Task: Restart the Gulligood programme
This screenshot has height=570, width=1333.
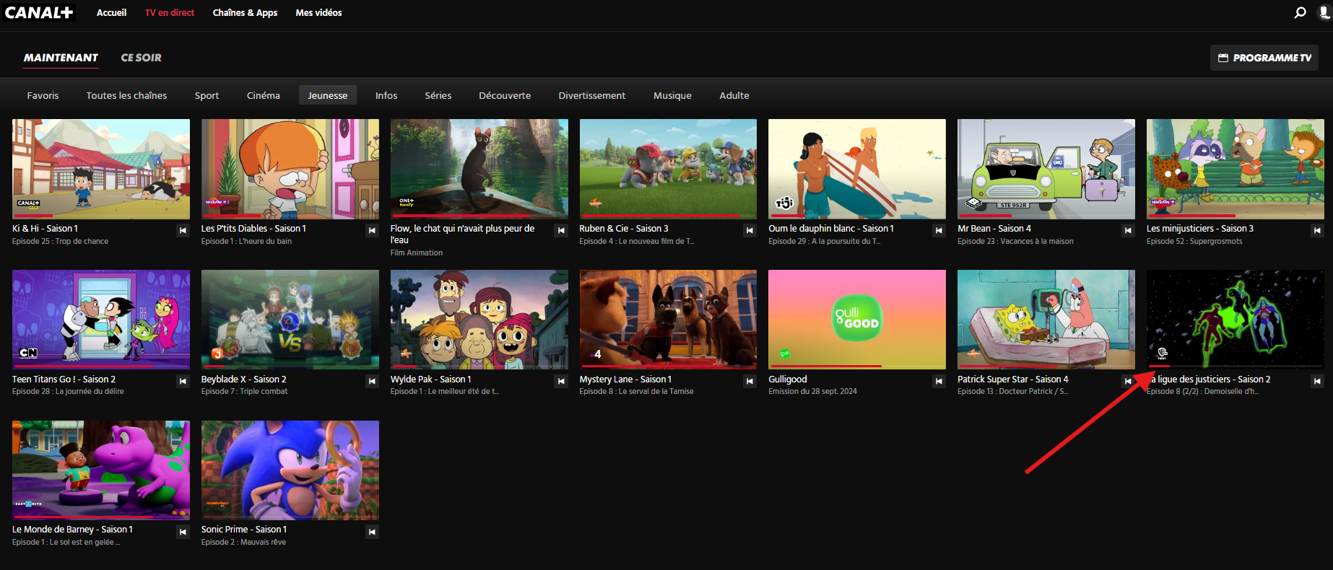Action: click(939, 381)
